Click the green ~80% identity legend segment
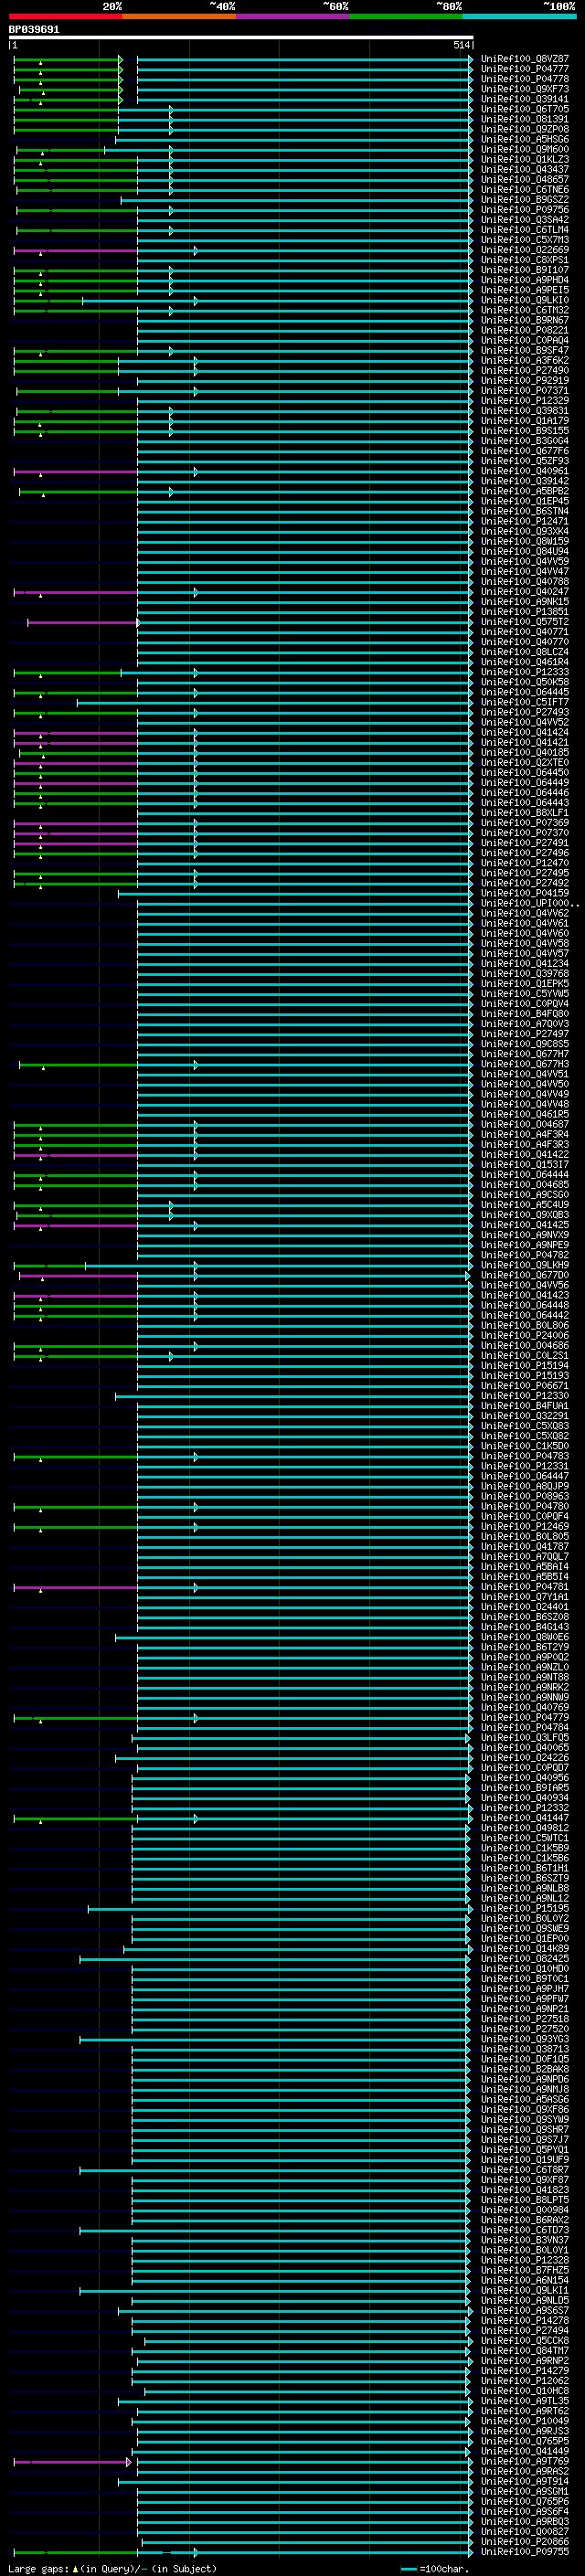 pyautogui.click(x=406, y=16)
